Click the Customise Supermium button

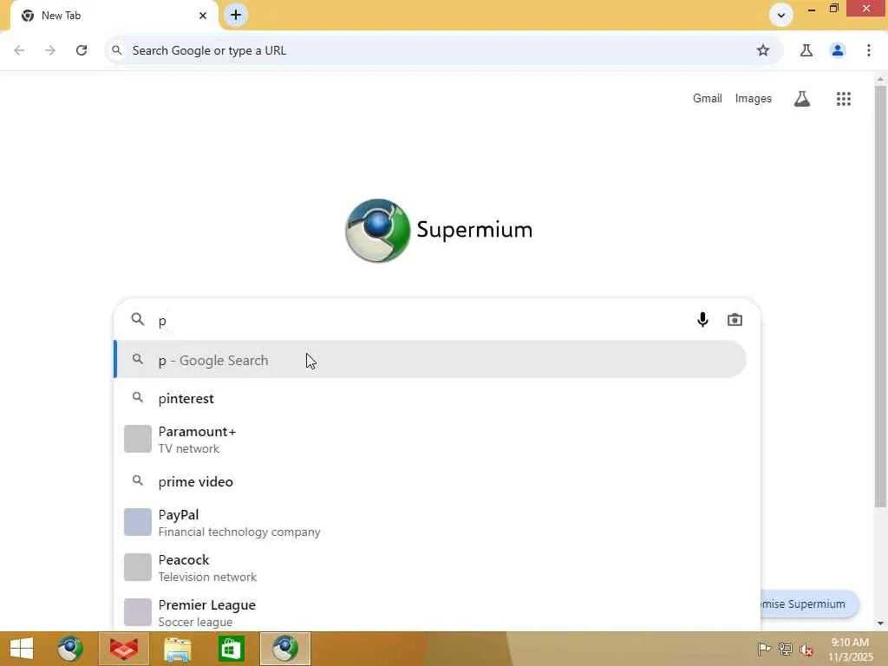click(x=810, y=604)
